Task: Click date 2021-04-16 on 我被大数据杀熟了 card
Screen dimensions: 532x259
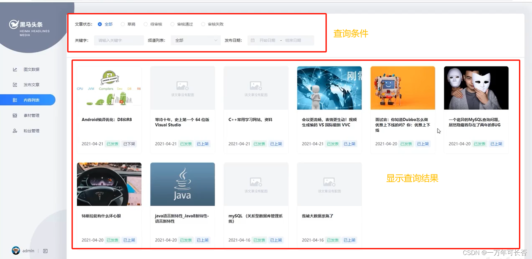Action: pos(313,240)
